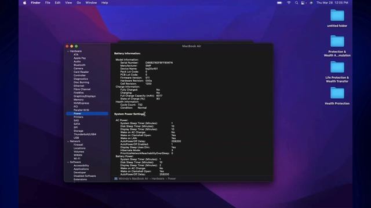Select Memory in the sidebar

pyautogui.click(x=79, y=99)
